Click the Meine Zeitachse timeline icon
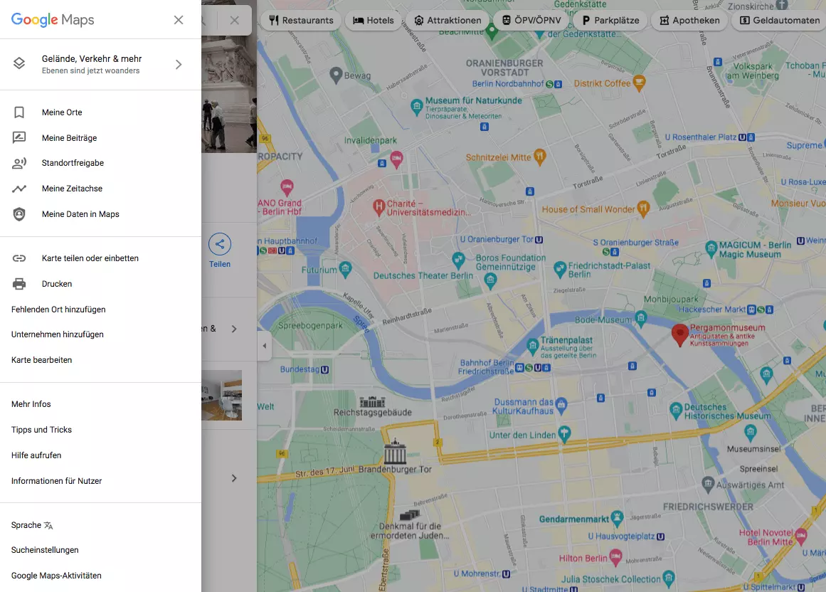 (19, 189)
